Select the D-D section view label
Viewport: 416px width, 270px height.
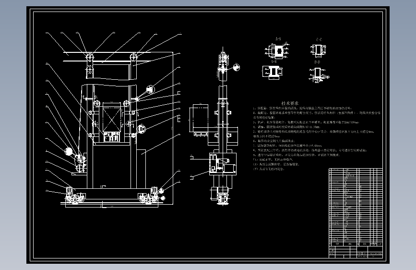click(x=317, y=62)
